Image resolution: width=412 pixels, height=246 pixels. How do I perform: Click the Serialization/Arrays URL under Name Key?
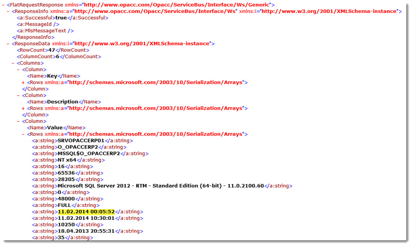click(156, 83)
